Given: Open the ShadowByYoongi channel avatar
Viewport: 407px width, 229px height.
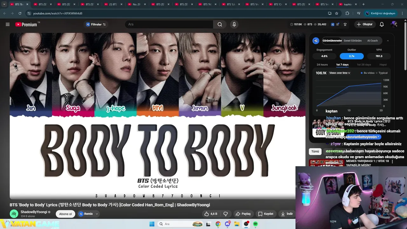Looking at the screenshot, I should click(14, 214).
